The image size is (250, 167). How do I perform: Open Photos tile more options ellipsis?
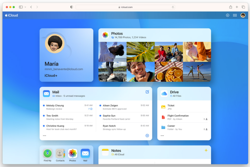[x=103, y=77]
